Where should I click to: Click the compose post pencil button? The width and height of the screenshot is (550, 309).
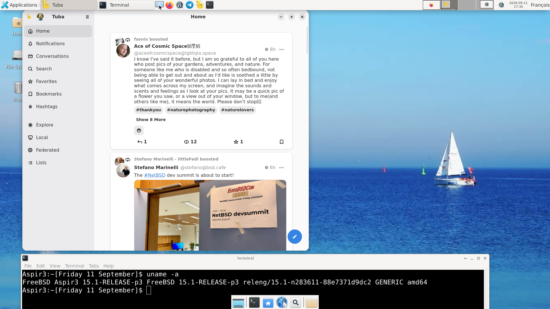(x=294, y=237)
